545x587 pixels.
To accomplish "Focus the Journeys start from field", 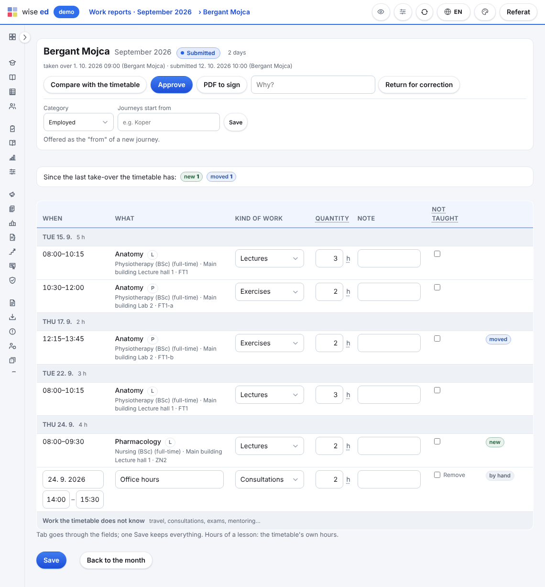I will point(169,122).
